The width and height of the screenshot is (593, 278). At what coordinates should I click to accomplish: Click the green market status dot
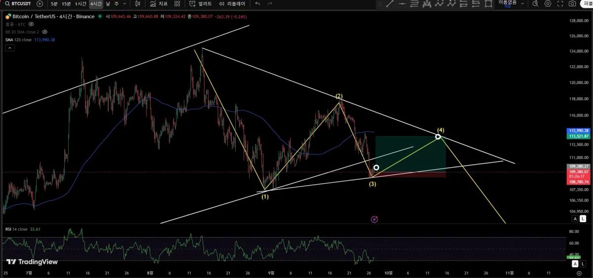[x=100, y=16]
